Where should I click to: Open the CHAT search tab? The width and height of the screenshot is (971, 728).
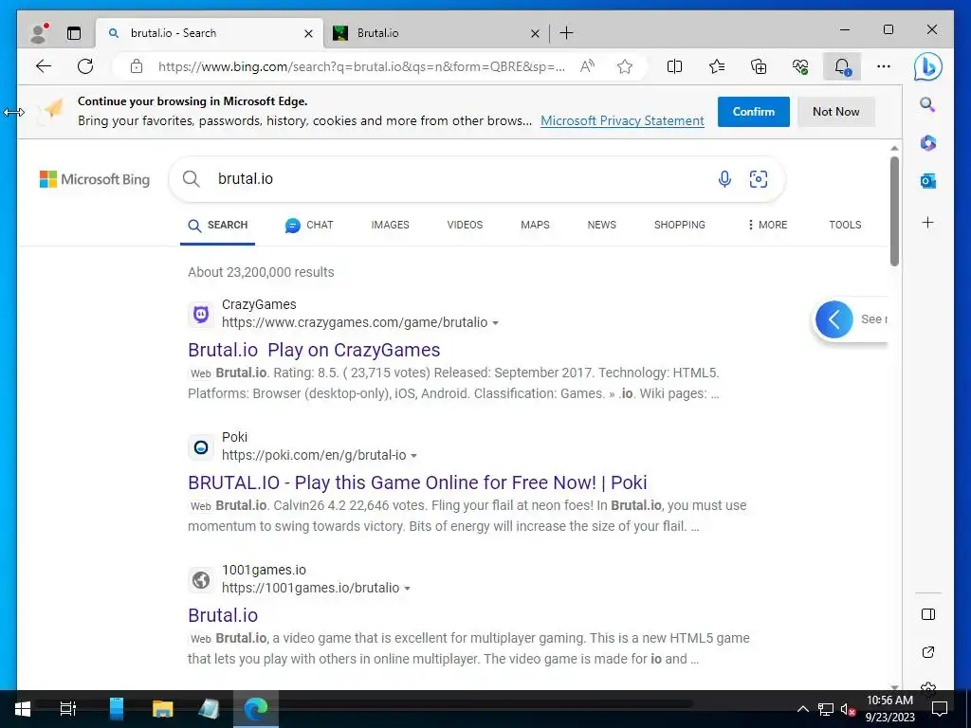[309, 225]
